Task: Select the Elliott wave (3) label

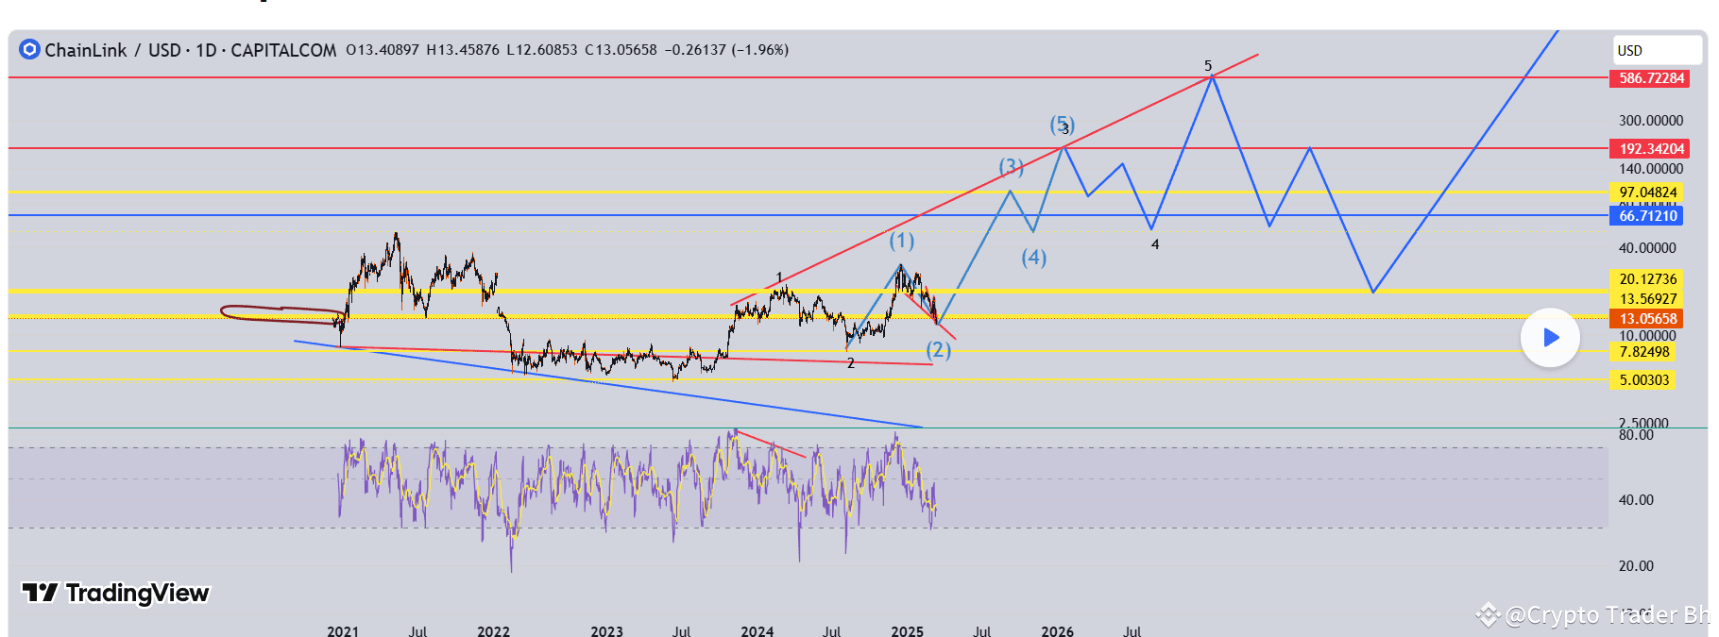Action: pos(1012,167)
